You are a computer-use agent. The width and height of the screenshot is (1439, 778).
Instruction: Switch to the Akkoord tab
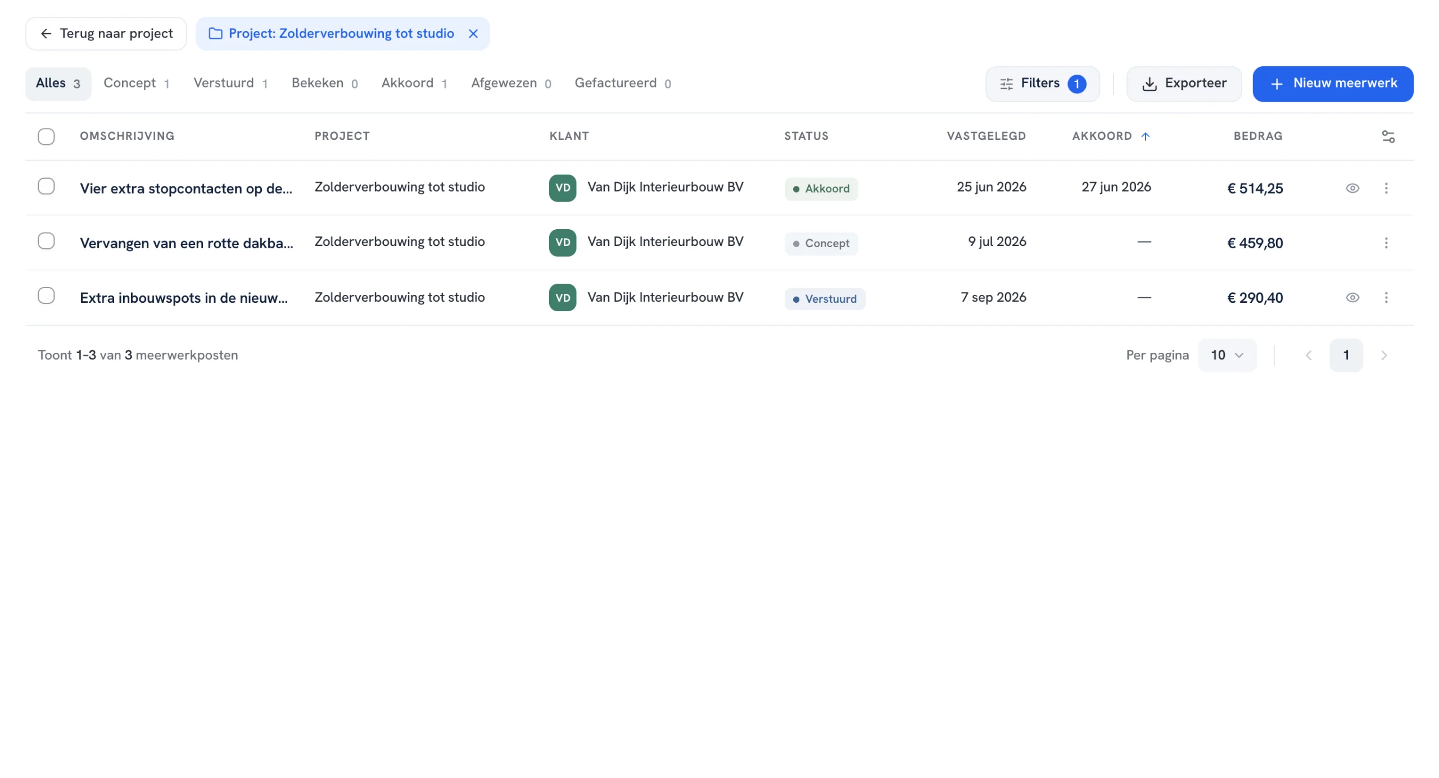coord(414,84)
